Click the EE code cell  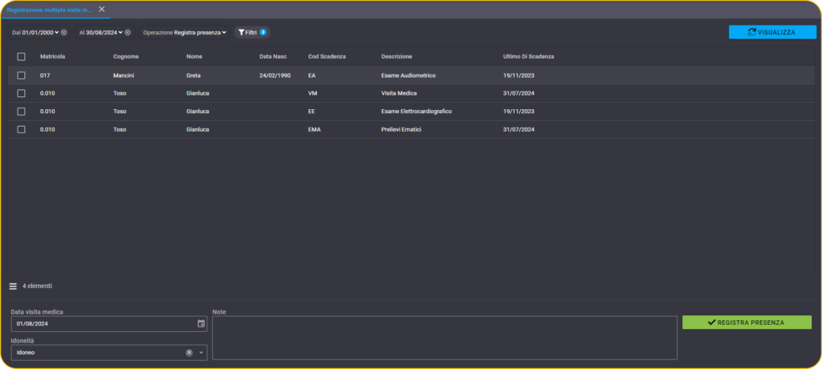pos(311,112)
